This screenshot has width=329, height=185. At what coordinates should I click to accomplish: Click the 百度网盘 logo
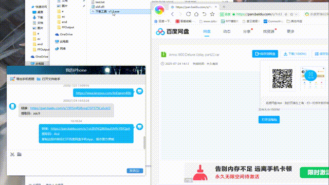coord(173,31)
